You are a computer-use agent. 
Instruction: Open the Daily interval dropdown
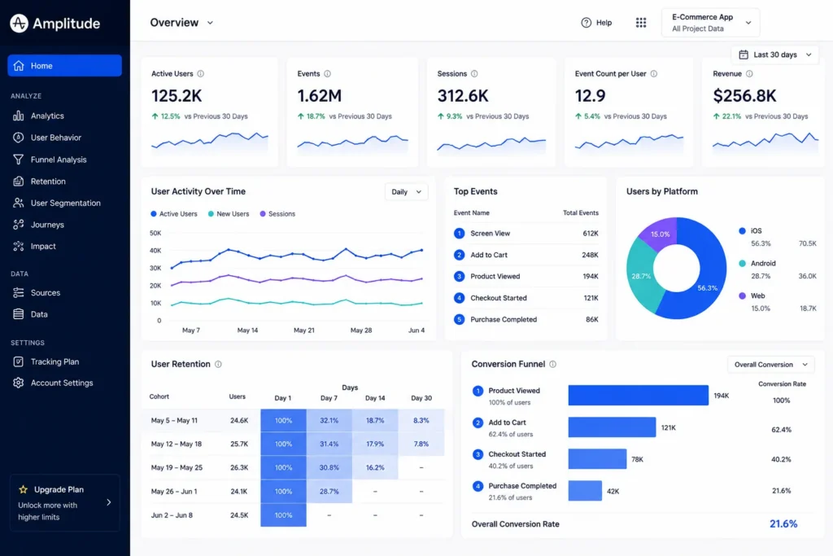coord(406,192)
